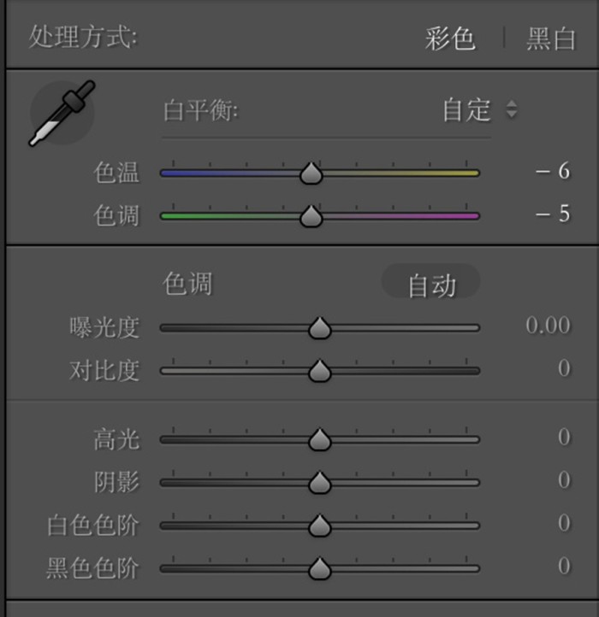Click the 色调 value field showing -5
The height and width of the screenshot is (617, 599).
(x=553, y=214)
